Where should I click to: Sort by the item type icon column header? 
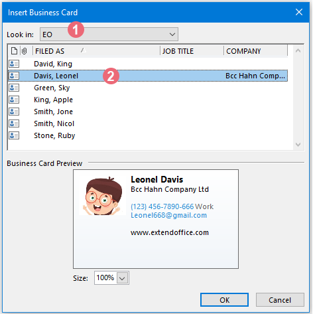pyautogui.click(x=14, y=51)
